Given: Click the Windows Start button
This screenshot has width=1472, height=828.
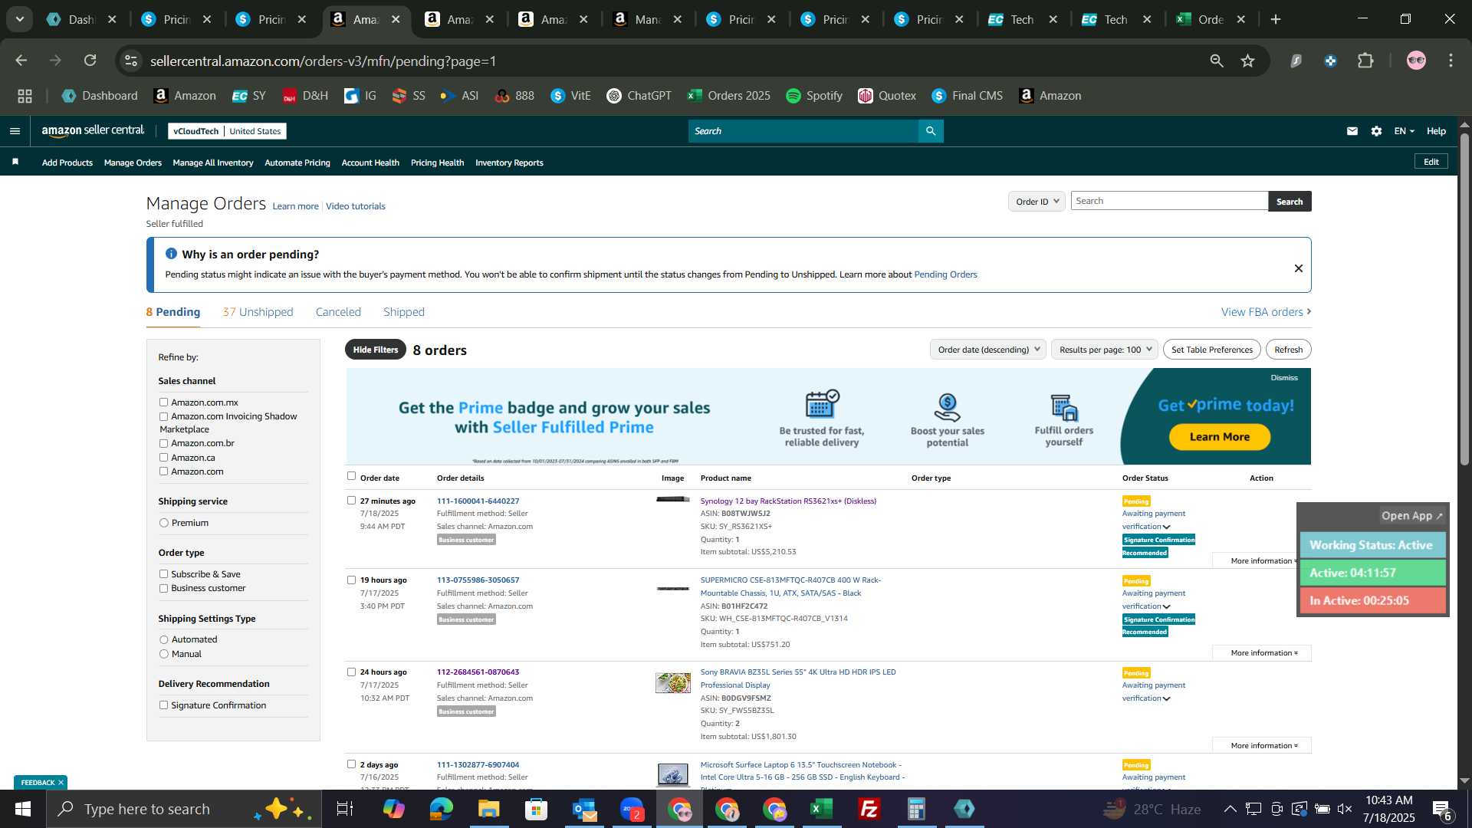Looking at the screenshot, I should pyautogui.click(x=22, y=809).
